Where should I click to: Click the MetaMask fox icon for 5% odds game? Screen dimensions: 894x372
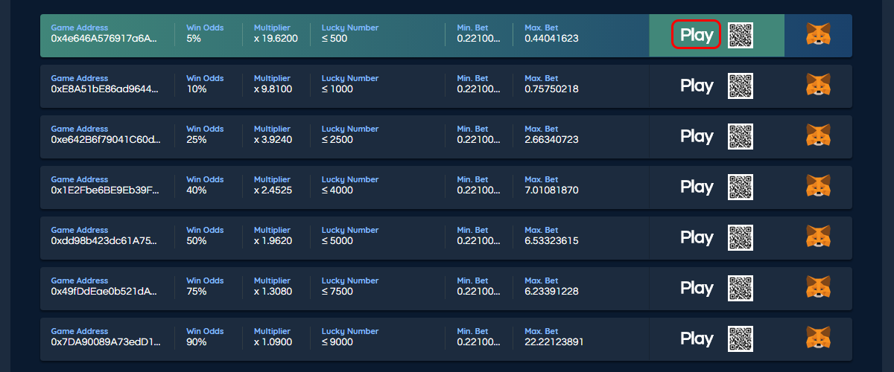[819, 35]
